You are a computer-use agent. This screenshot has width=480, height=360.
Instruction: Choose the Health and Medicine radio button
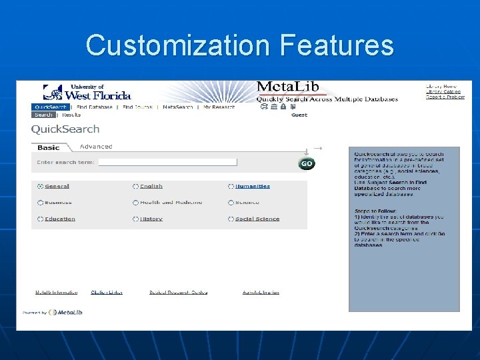(x=135, y=203)
